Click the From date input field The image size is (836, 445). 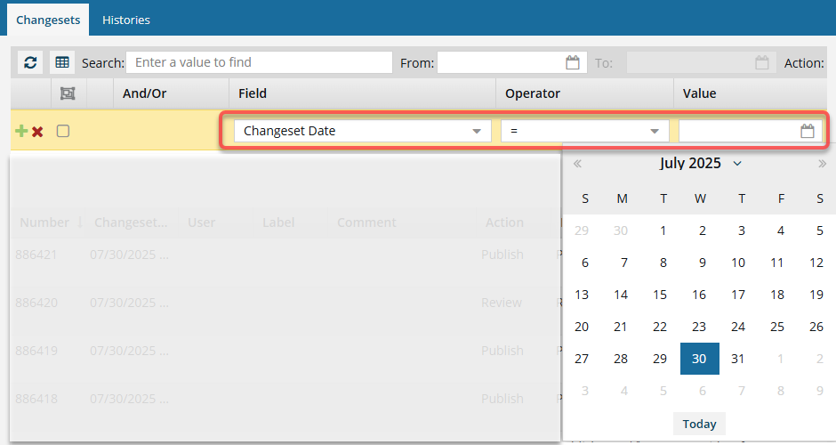pos(501,62)
